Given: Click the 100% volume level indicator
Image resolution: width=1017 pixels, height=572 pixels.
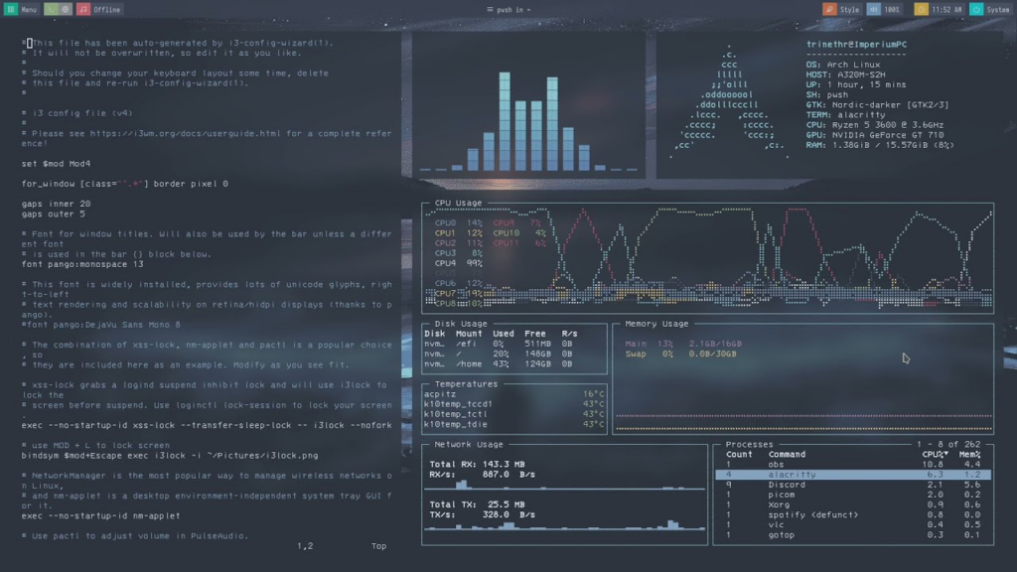Looking at the screenshot, I should click(x=893, y=9).
